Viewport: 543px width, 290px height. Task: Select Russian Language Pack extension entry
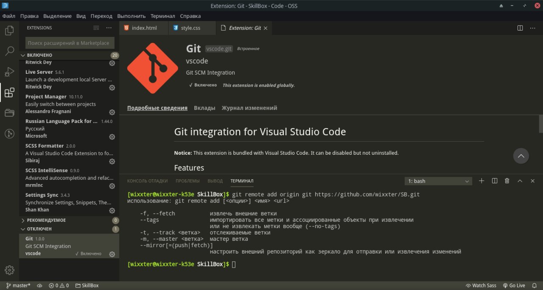(69, 129)
